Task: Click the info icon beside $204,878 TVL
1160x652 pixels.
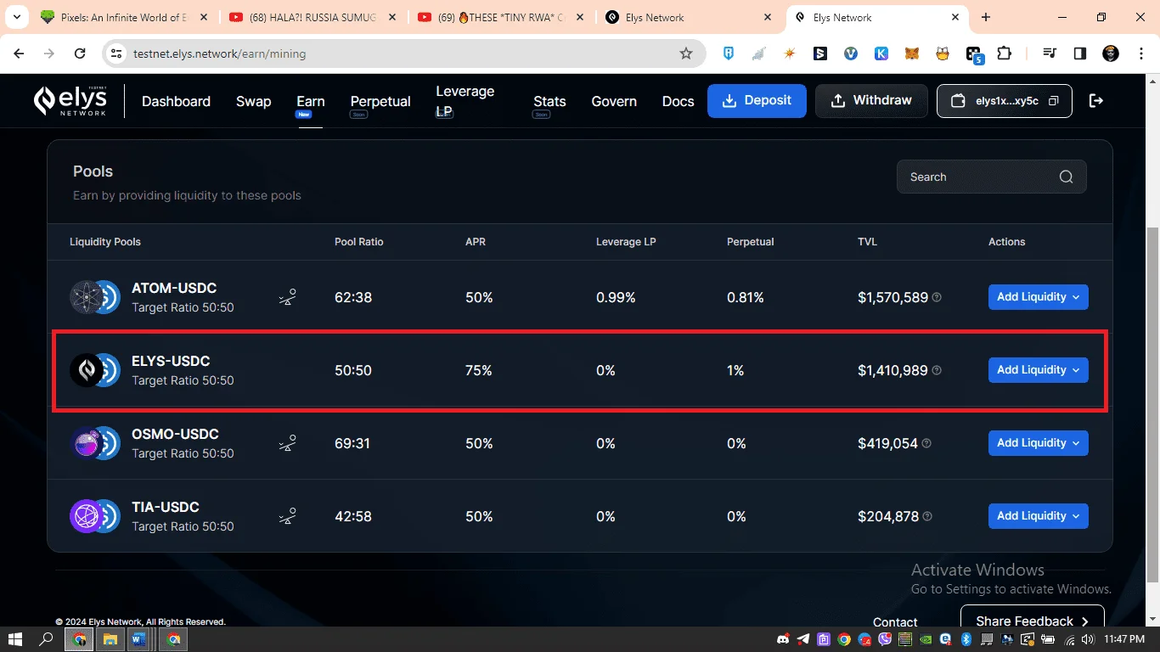Action: click(927, 516)
